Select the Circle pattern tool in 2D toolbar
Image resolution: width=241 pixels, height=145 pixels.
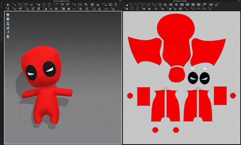pyautogui.click(x=176, y=5)
